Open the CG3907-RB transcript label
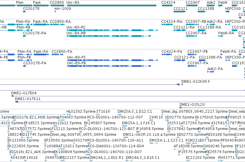This screenshot has height=162, width=245. pos(196,21)
